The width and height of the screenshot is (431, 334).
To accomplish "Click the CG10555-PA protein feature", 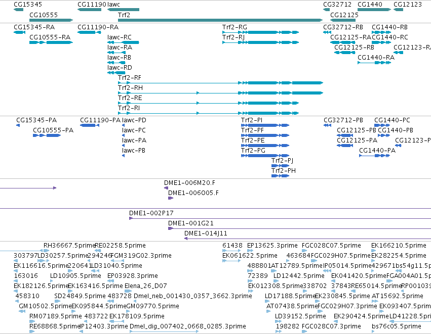I will (47, 135).
